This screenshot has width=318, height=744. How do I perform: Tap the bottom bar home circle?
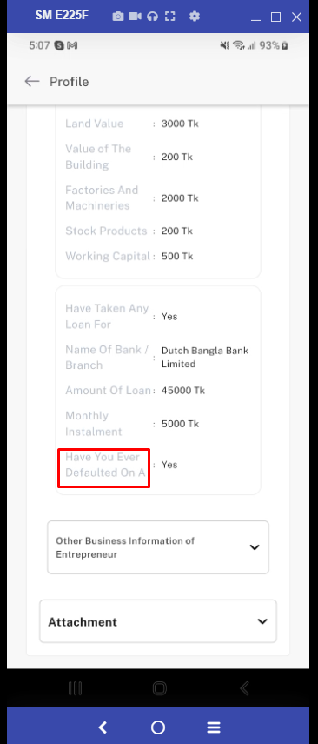[x=158, y=727]
